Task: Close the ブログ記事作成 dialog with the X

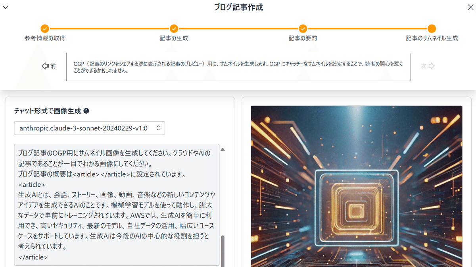Action: (470, 7)
